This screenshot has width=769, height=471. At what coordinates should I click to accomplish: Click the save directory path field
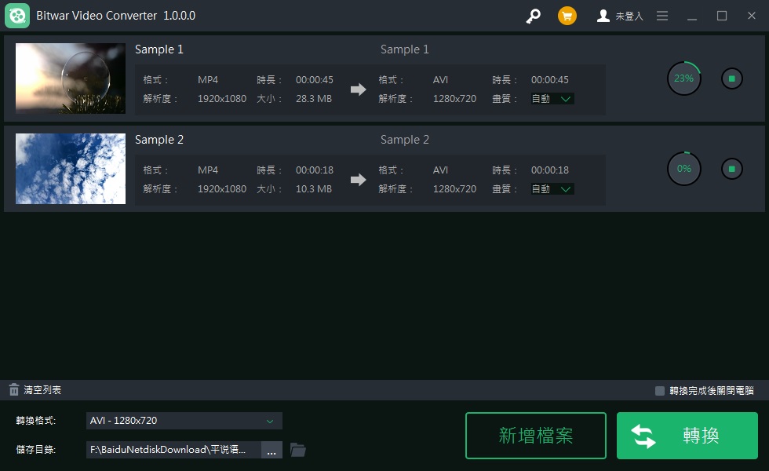click(173, 450)
